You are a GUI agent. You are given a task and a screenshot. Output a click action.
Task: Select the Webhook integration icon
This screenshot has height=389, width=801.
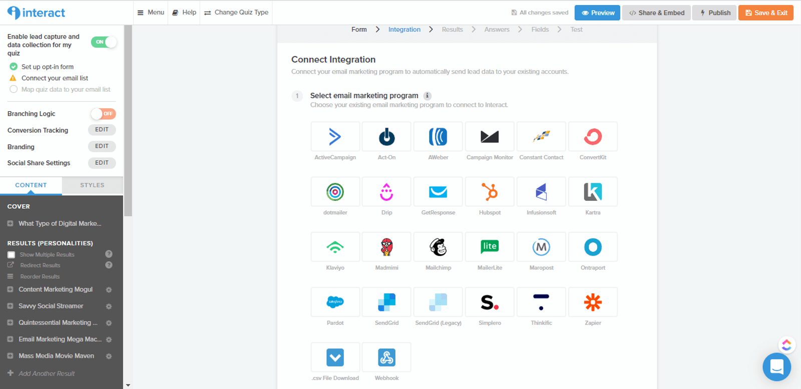tap(386, 357)
